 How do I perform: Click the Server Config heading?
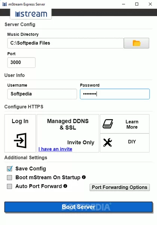20,24
